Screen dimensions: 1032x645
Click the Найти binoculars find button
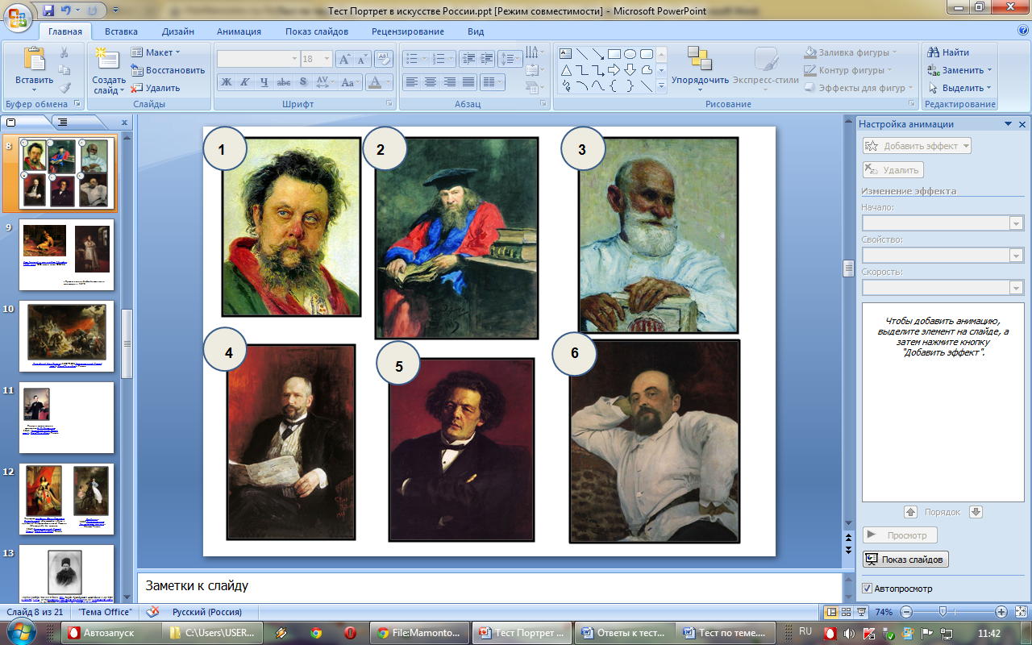click(949, 52)
